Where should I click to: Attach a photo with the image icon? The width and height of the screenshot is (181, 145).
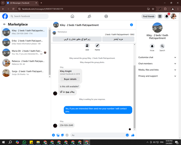point(58,135)
